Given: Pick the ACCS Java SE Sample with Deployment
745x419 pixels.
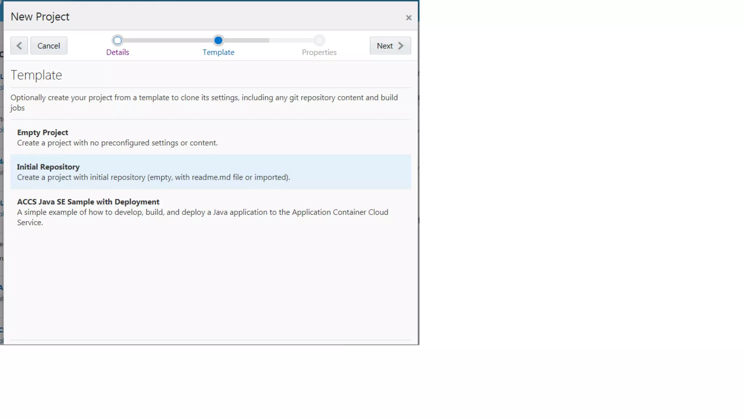Looking at the screenshot, I should pyautogui.click(x=88, y=202).
